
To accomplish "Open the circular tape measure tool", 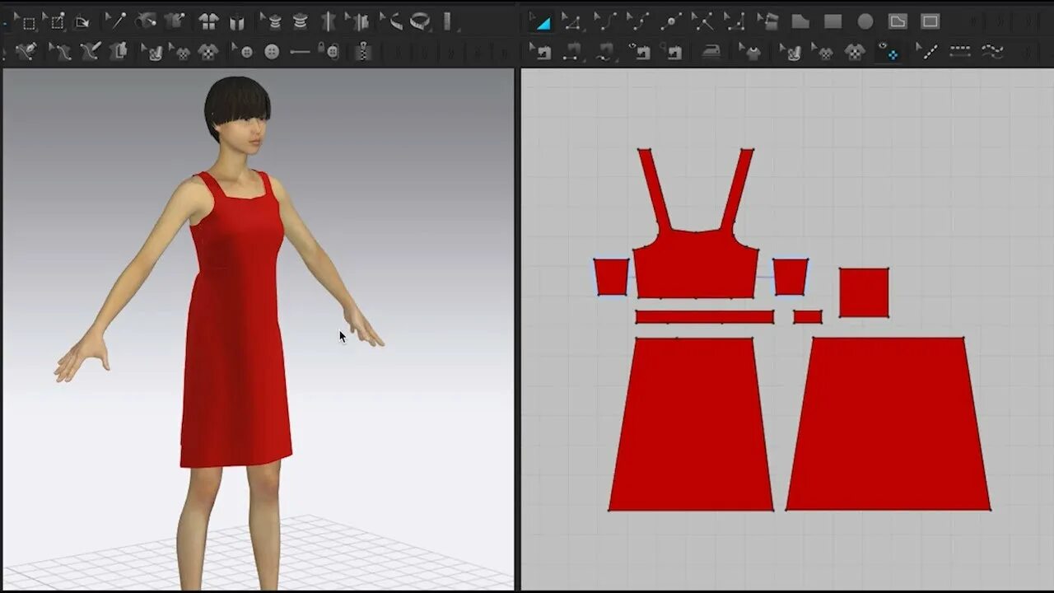I will click(x=420, y=21).
